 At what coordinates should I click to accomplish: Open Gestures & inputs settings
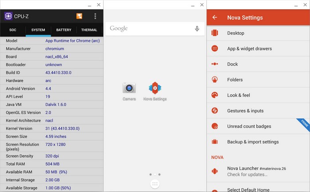click(258, 111)
